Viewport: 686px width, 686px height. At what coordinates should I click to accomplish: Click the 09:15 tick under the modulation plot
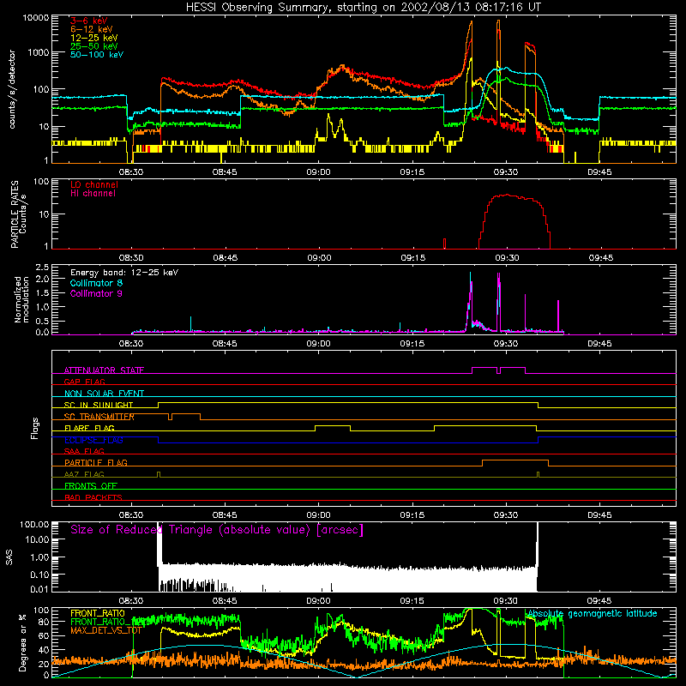(x=412, y=344)
